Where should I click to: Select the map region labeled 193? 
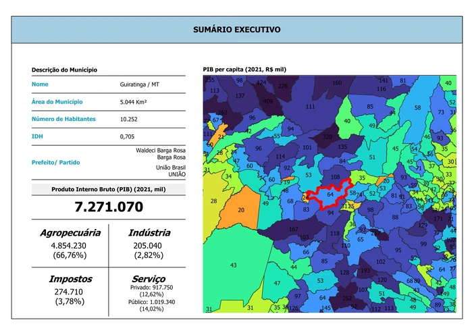point(365,270)
